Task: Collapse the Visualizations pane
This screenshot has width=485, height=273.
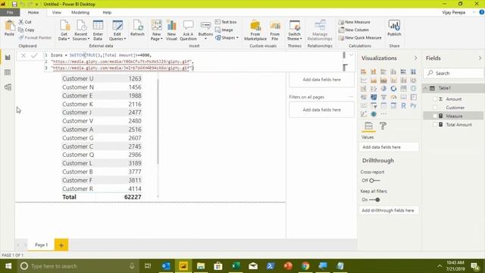Action: [x=415, y=58]
